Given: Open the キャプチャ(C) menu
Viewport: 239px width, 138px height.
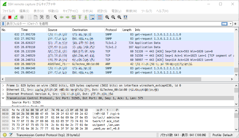Looking at the screenshot, I should pos(71,11).
